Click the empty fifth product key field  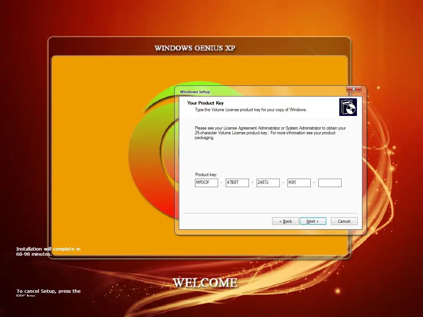coord(330,183)
